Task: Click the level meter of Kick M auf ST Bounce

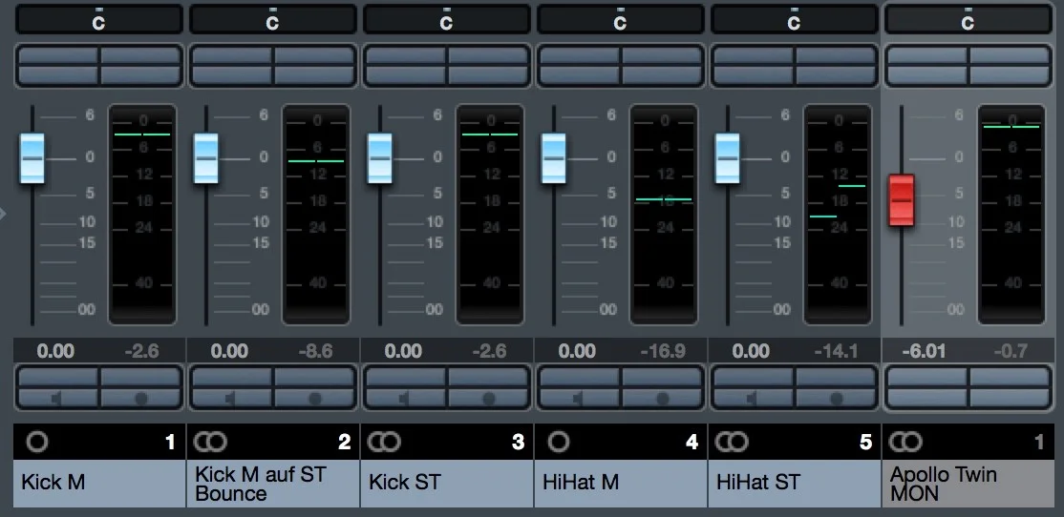Action: [x=316, y=214]
